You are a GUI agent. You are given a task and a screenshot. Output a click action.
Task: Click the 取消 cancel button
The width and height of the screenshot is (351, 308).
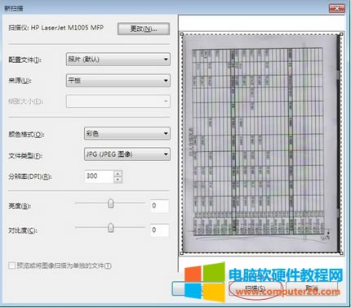312,288
